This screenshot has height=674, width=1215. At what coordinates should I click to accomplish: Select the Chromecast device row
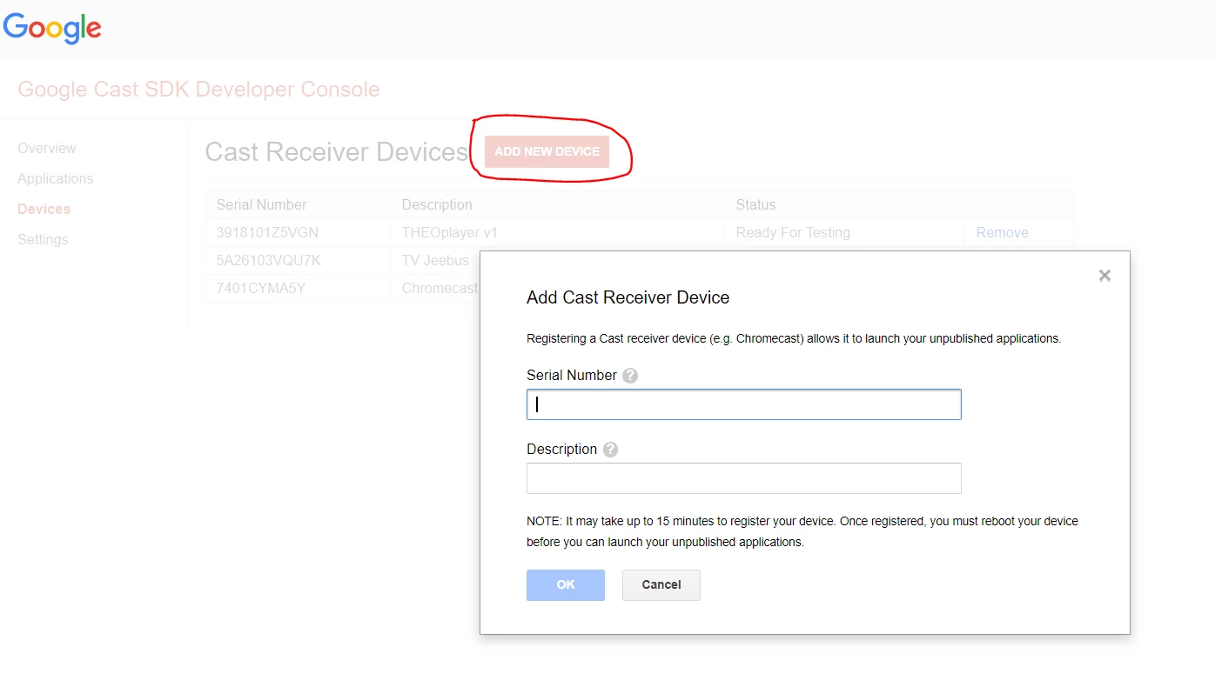click(x=348, y=288)
